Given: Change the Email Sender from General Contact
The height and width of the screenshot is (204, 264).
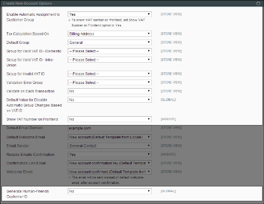Looking at the screenshot, I should pos(110,146).
